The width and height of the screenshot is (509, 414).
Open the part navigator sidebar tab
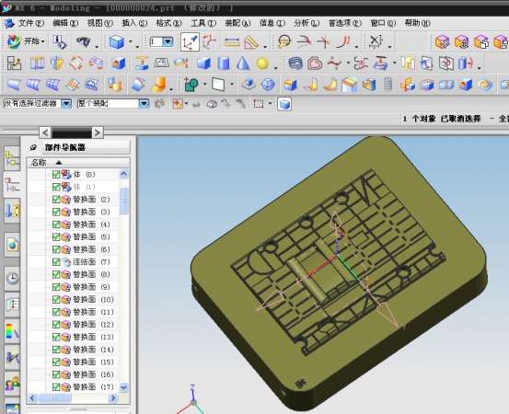click(12, 186)
